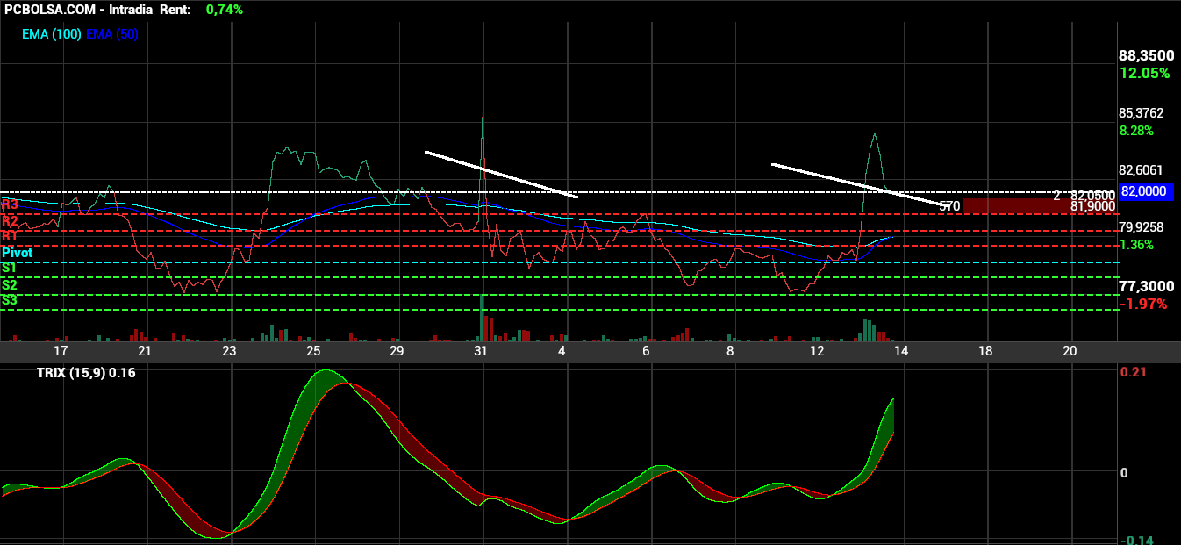Click date 25 on the time axis
Viewport: 1181px width, 545px height.
(313, 351)
